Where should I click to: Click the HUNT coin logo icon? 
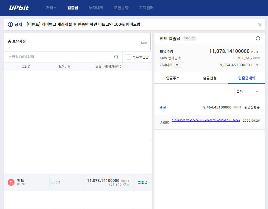[11, 182]
